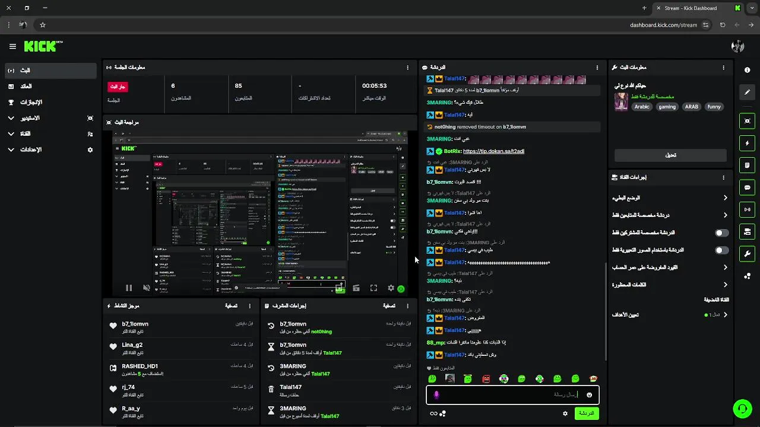Click the gaming tag chip
760x427 pixels.
(667, 107)
